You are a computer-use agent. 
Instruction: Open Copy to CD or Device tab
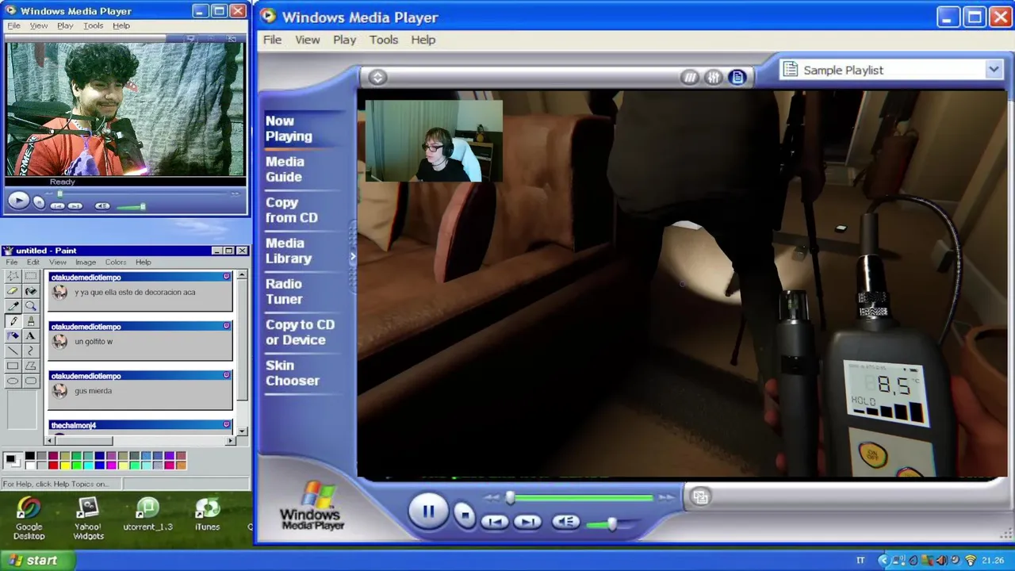click(300, 332)
